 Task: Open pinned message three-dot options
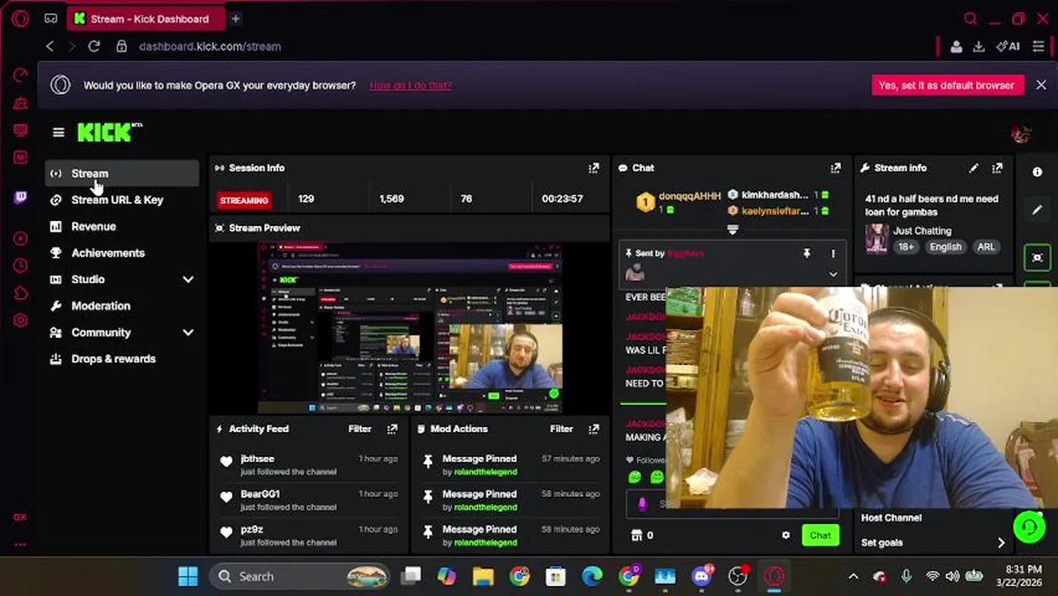(833, 253)
